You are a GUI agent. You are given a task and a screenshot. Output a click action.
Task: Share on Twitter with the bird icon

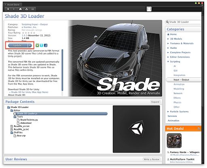coord(42,45)
